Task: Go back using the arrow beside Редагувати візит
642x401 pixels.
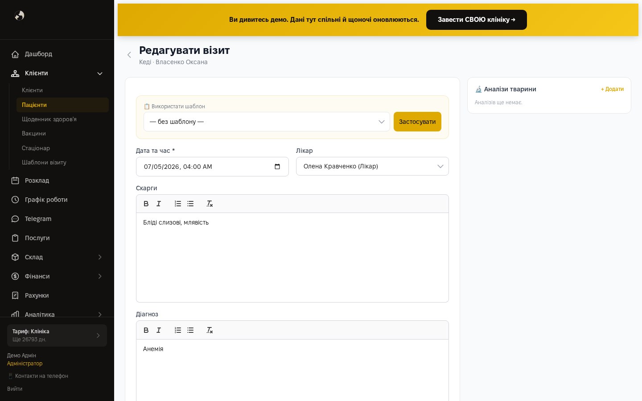Action: pos(129,55)
